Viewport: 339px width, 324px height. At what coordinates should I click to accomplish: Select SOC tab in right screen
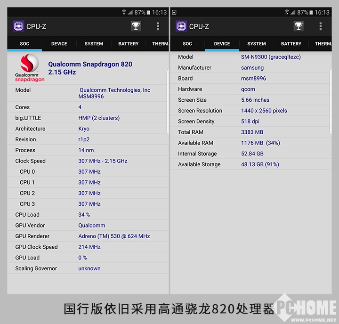point(187,44)
